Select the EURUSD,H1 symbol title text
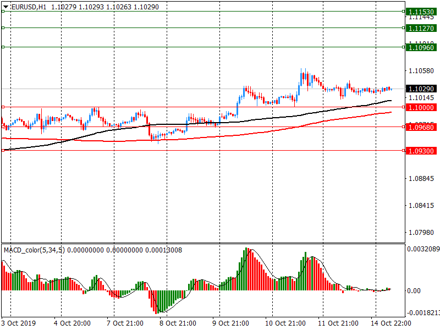 29,7
